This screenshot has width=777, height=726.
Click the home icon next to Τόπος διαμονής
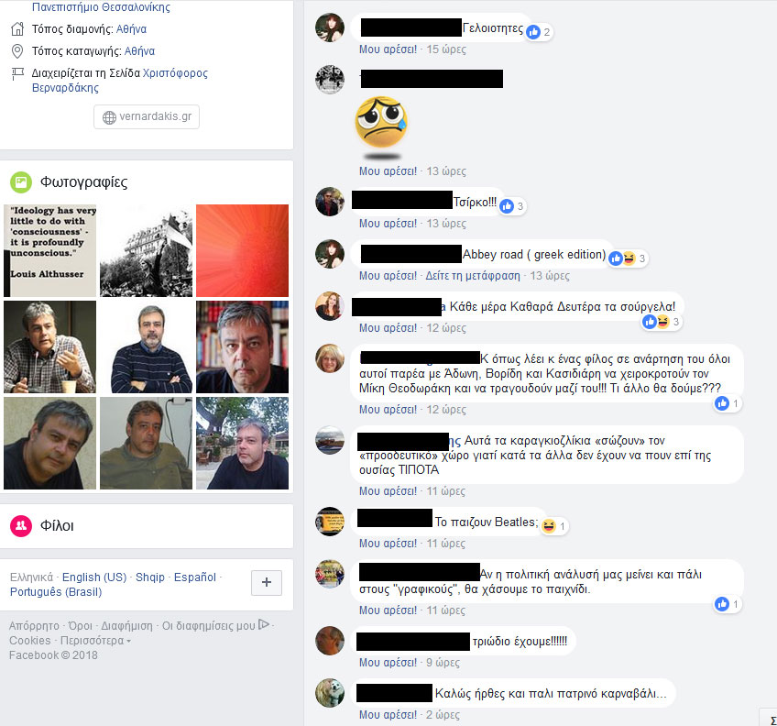point(17,29)
